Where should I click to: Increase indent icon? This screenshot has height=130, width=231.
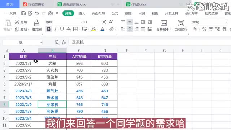150,22
